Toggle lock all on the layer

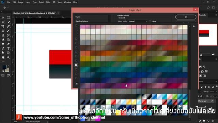coord(201,96)
